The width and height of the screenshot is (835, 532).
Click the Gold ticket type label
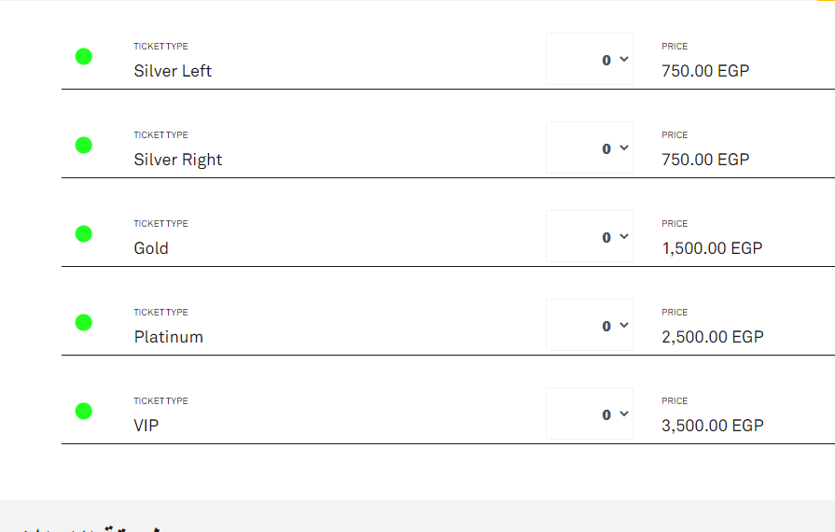pos(151,248)
